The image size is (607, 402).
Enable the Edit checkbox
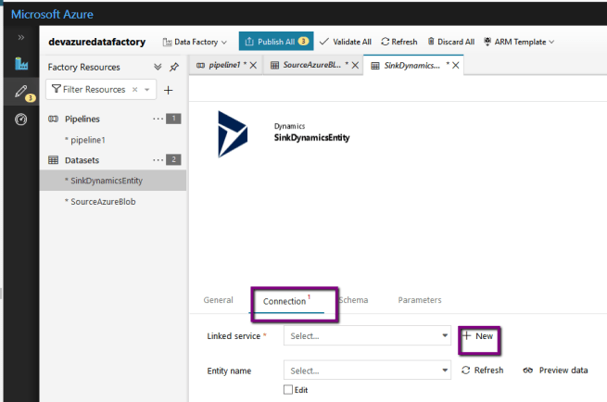pos(288,390)
